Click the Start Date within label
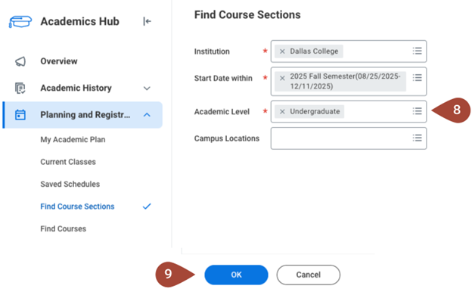The image size is (472, 295). tap(223, 78)
